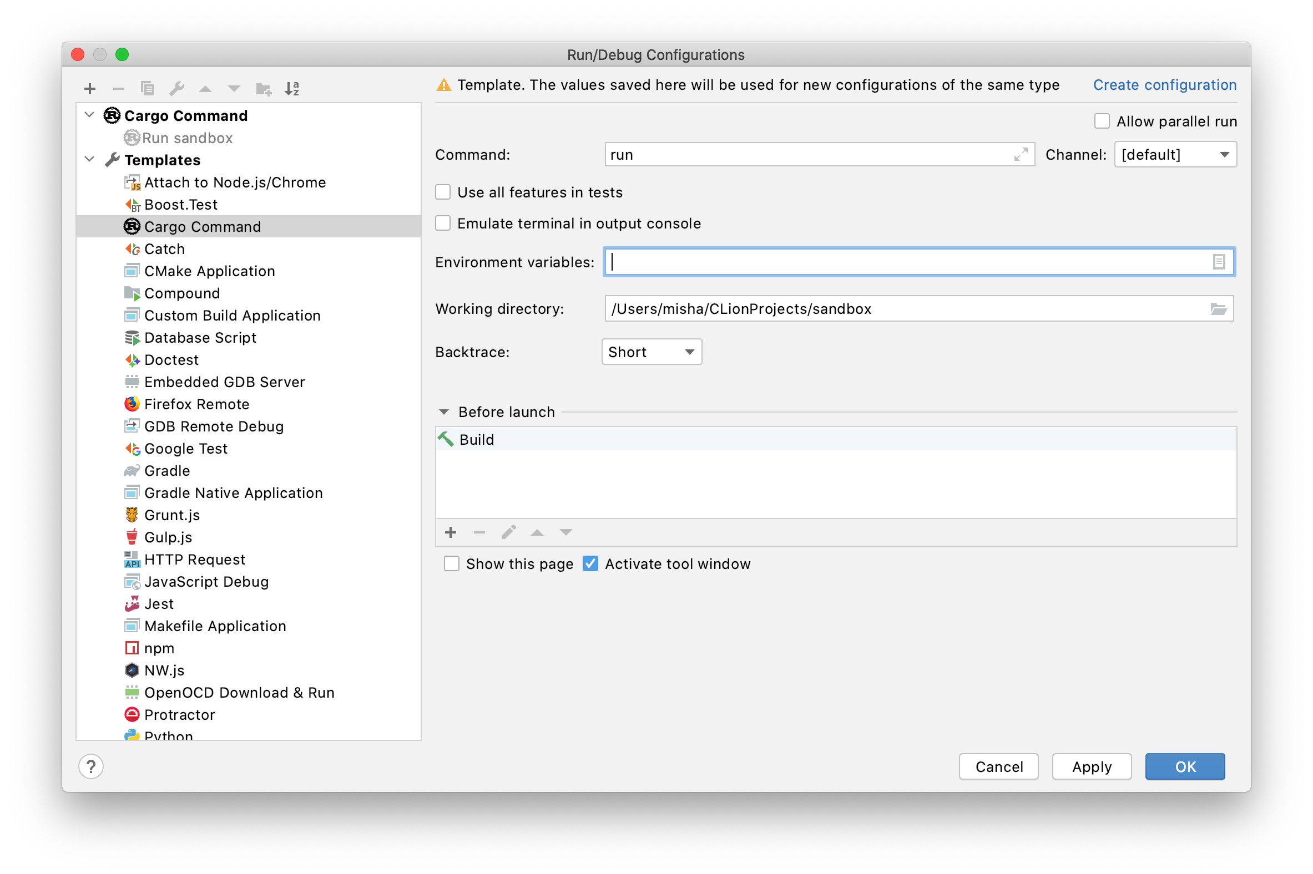Screen dimensions: 1313x874
Task: Copy the selected configuration
Action: click(x=147, y=88)
